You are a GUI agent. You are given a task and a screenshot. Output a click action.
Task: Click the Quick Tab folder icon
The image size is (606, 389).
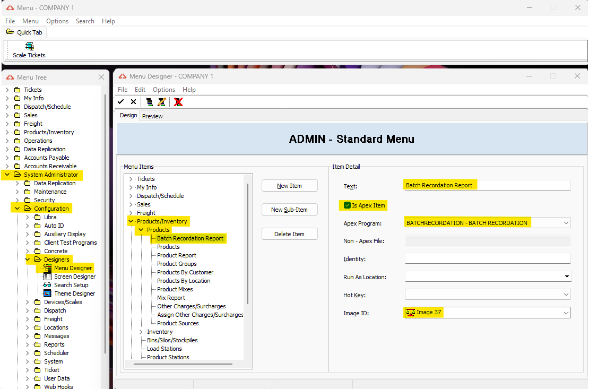click(10, 32)
